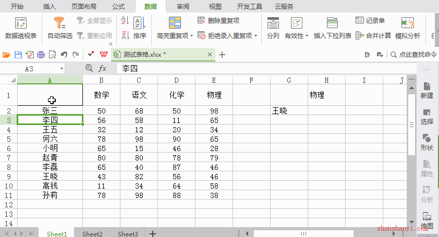This screenshot has height=237, width=439.
Task: Switch to the 开始 ribbon tab
Action: [x=17, y=6]
